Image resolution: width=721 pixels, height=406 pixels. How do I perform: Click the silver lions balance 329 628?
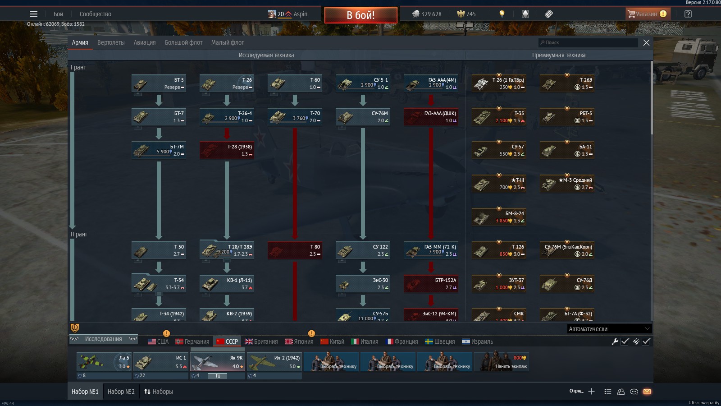point(426,14)
